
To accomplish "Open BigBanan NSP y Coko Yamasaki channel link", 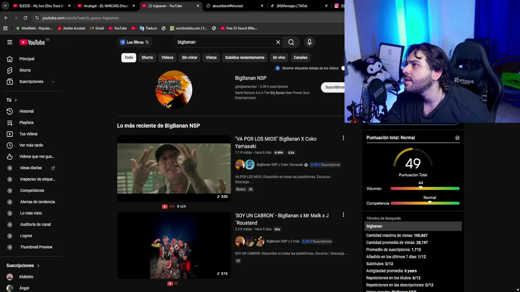I will [x=279, y=165].
